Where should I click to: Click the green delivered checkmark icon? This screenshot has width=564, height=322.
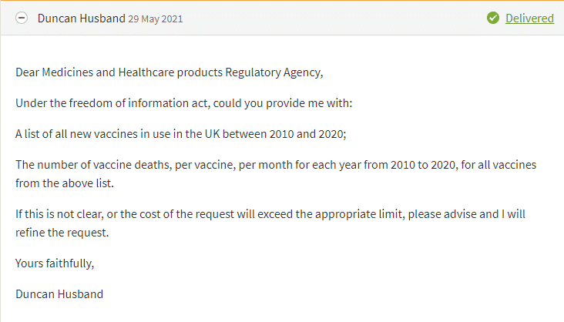493,18
